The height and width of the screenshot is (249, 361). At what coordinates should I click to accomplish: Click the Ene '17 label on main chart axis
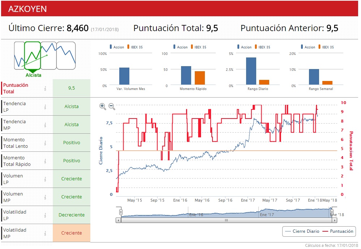coord(248,201)
